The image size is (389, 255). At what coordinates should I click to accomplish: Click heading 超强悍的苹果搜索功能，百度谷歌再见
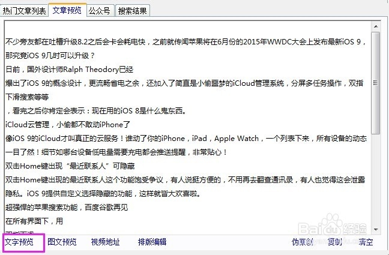tap(67, 208)
